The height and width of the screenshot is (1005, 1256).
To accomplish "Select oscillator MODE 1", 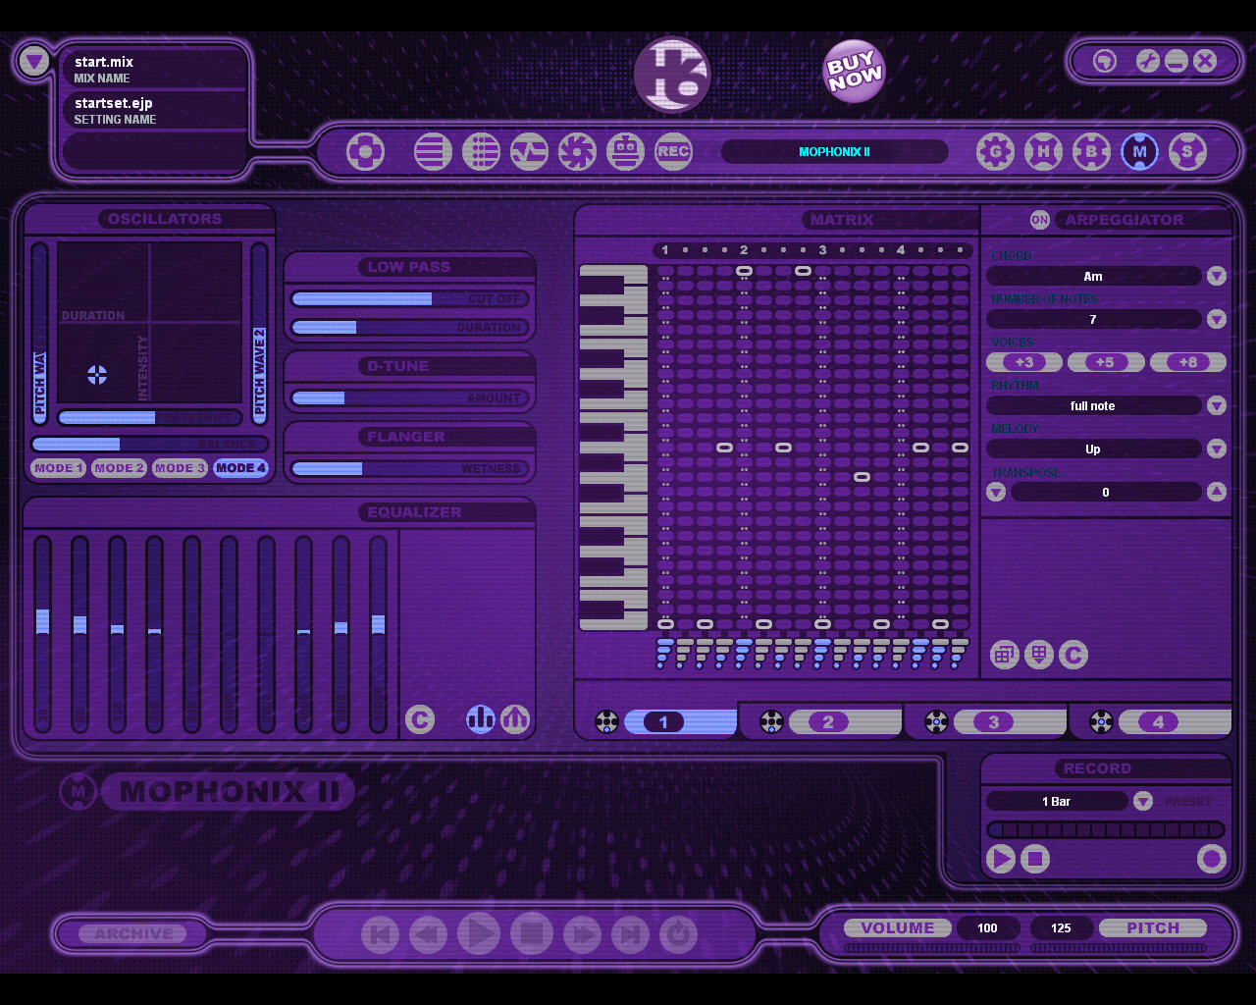I will point(58,468).
